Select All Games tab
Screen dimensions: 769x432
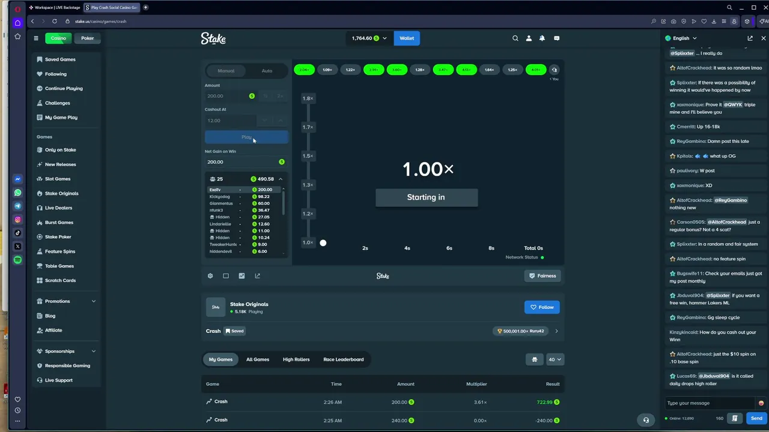point(258,359)
